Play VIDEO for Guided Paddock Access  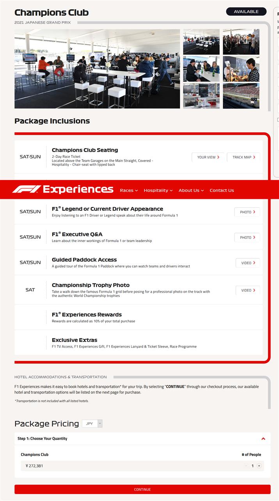click(x=248, y=263)
